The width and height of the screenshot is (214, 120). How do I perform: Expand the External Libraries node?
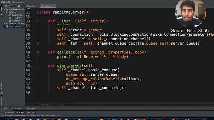tap(4, 24)
